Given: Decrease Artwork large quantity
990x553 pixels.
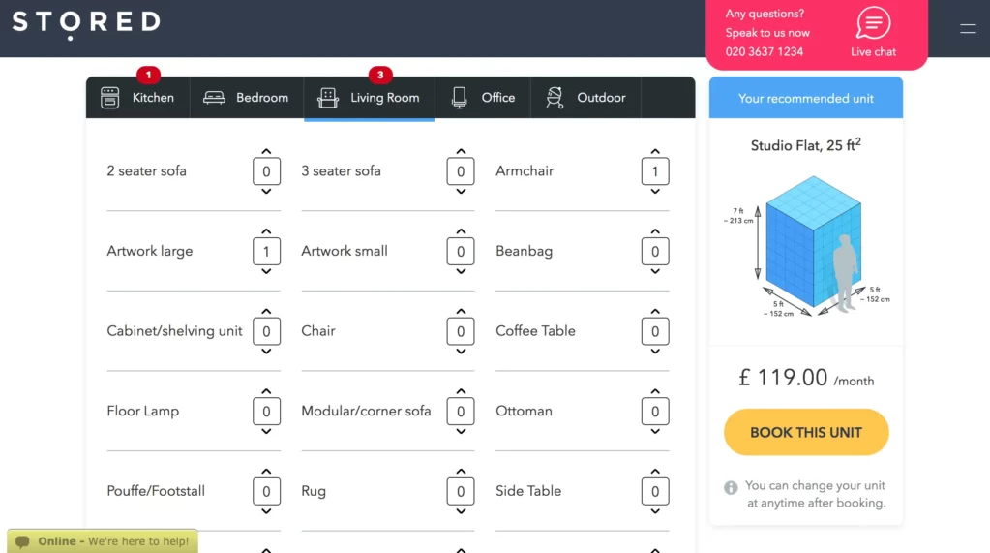Looking at the screenshot, I should (x=267, y=272).
